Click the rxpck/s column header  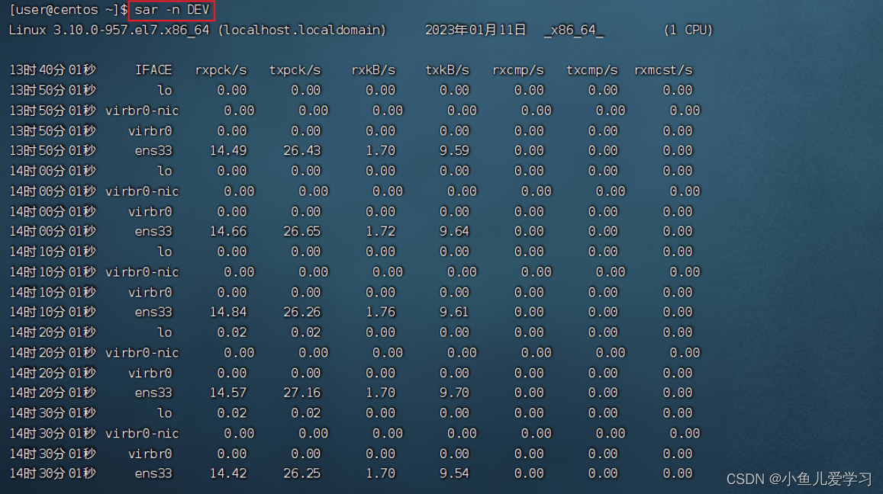[x=221, y=70]
